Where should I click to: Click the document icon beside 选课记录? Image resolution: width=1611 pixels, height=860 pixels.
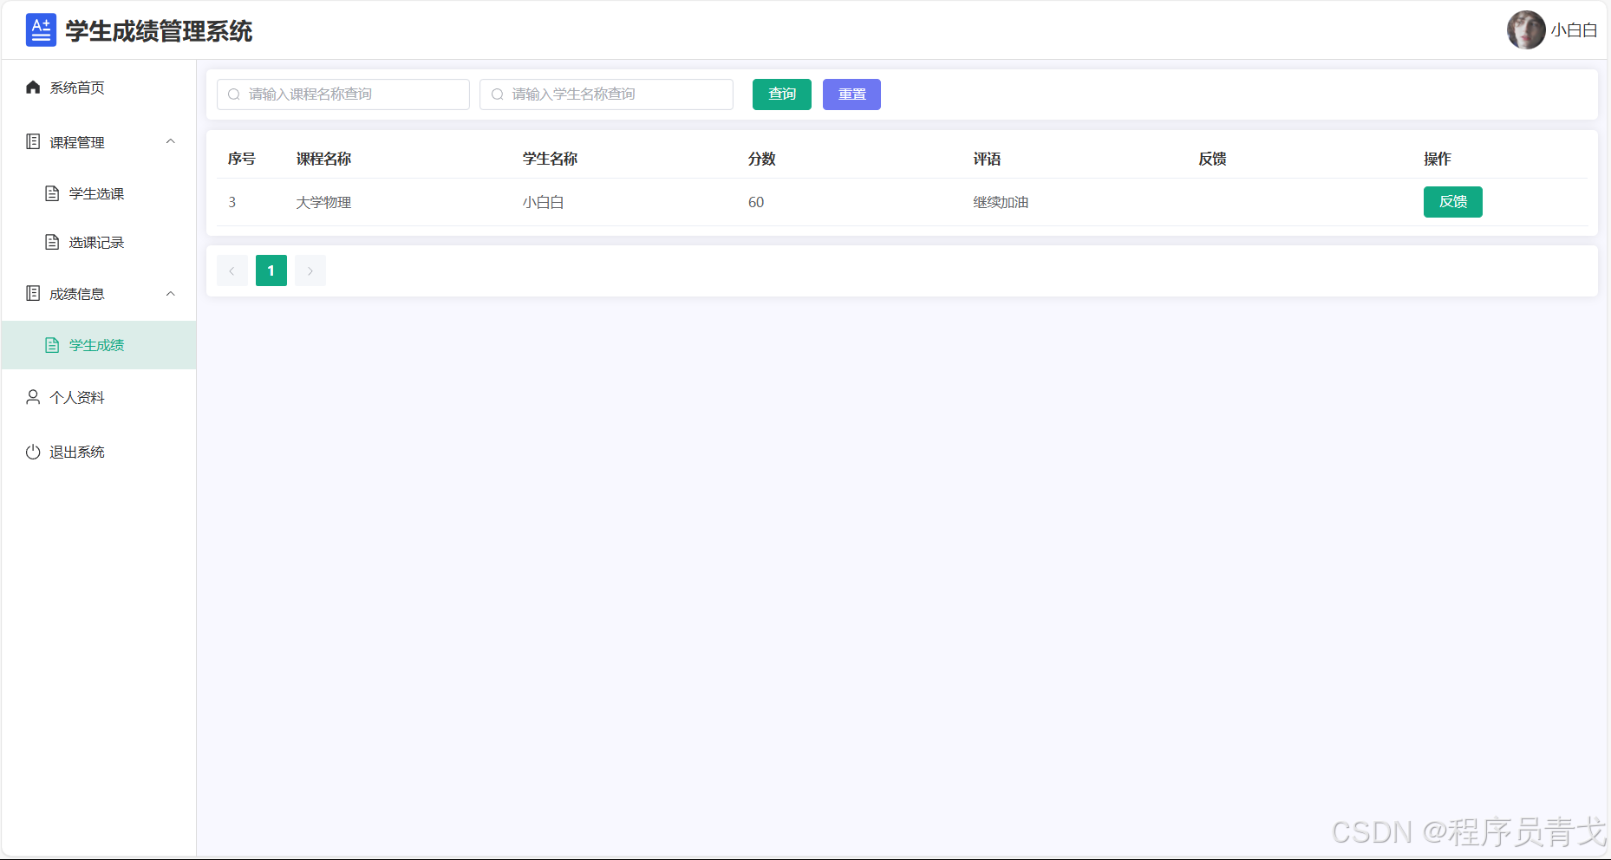pos(54,241)
